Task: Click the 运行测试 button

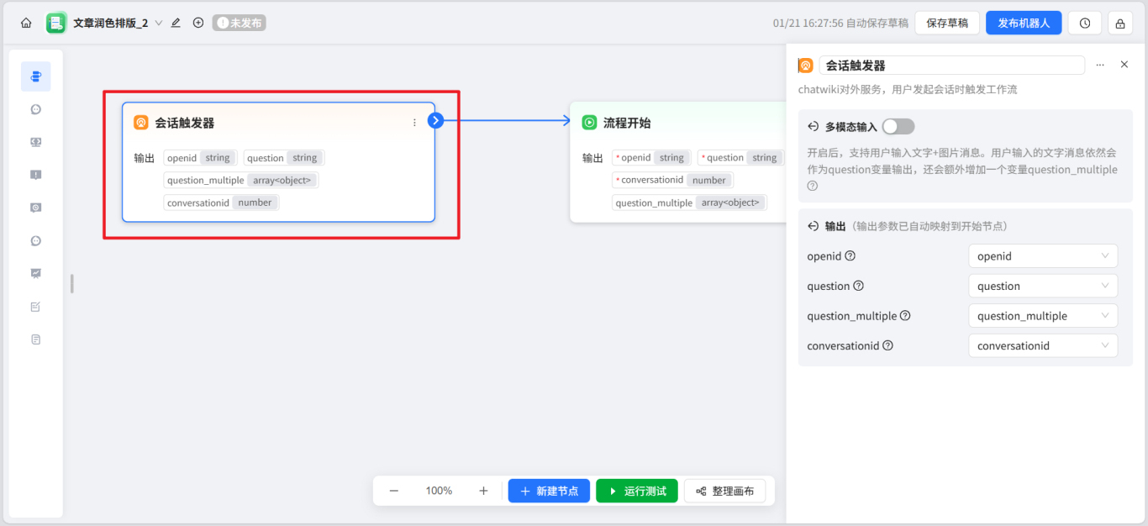Action: (636, 491)
